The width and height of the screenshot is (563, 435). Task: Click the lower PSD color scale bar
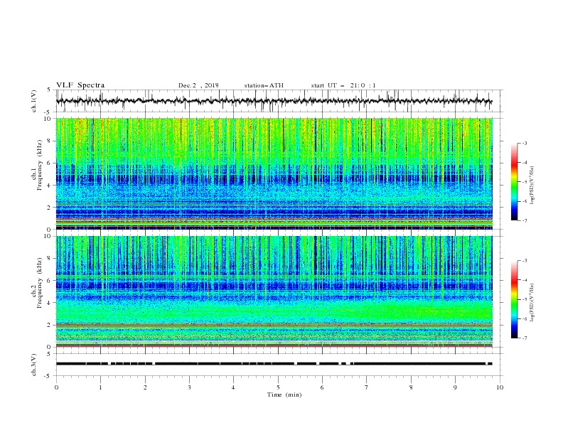(514, 299)
